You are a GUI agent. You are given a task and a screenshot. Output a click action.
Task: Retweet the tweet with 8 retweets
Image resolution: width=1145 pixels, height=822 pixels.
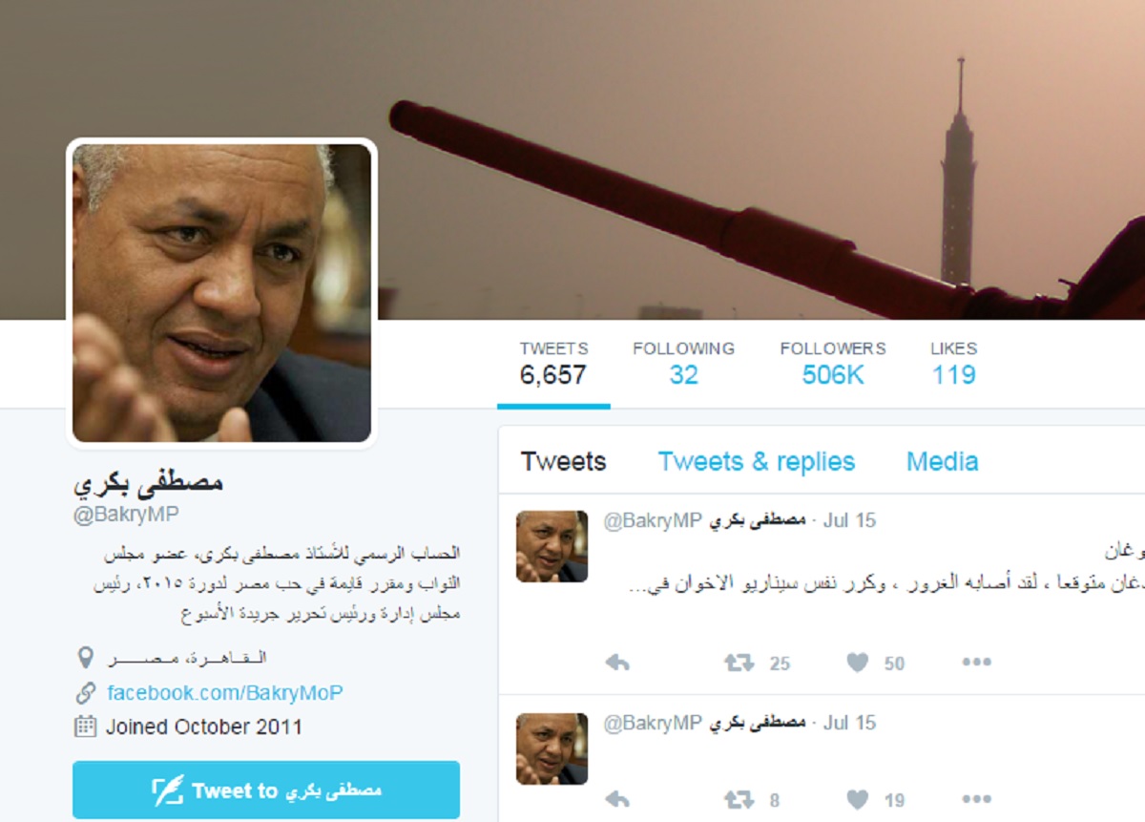739,800
